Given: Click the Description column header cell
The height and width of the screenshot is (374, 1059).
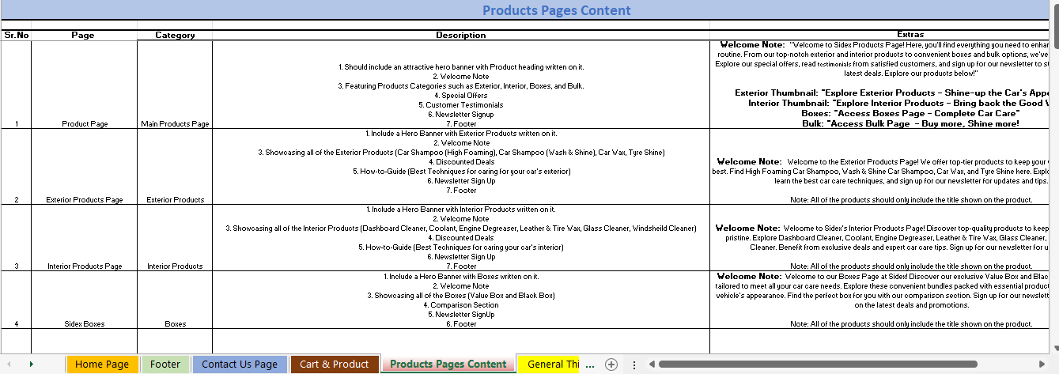Looking at the screenshot, I should [x=460, y=35].
